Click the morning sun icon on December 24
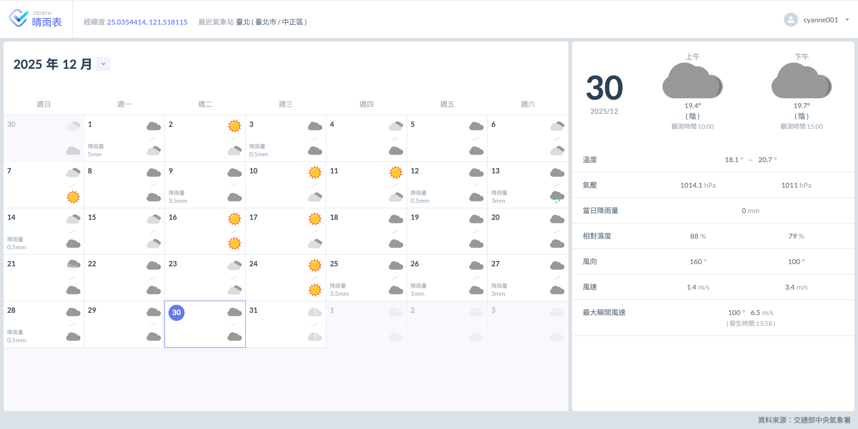 [315, 265]
